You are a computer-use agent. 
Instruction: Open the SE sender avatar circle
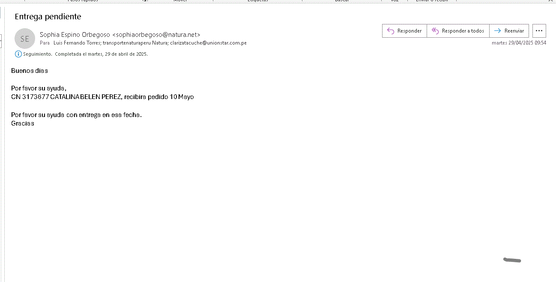click(25, 39)
